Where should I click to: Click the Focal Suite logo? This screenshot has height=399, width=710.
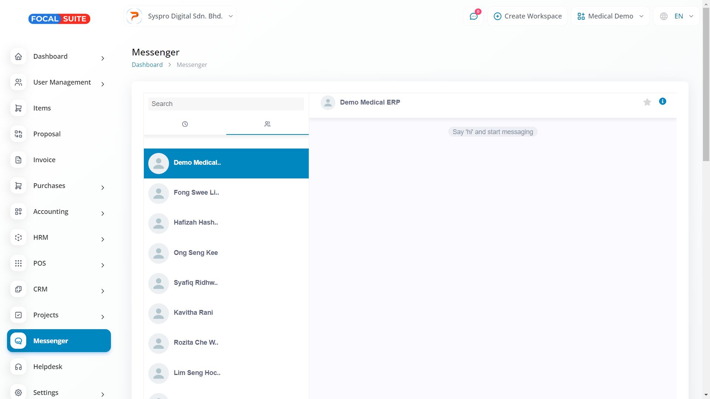click(59, 19)
